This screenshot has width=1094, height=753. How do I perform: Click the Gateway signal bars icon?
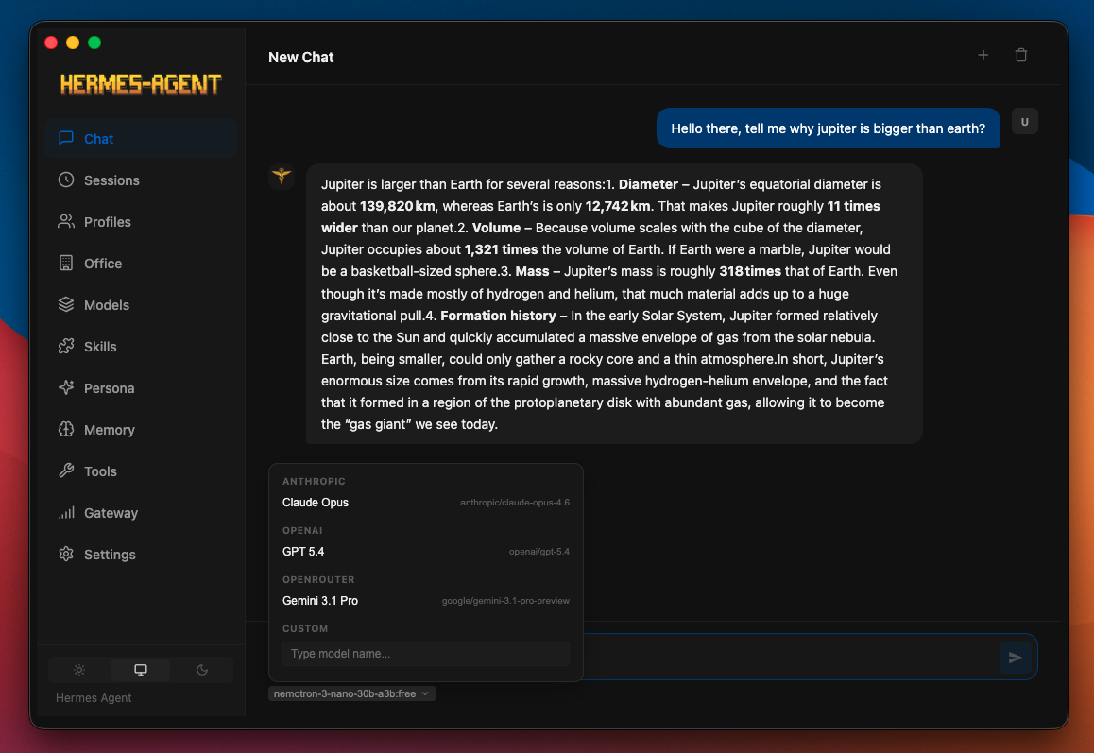(x=66, y=513)
